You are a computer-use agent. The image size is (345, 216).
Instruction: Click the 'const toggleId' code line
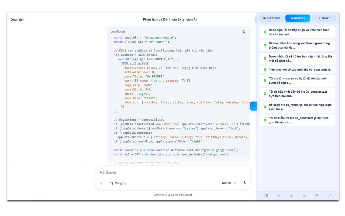pos(145,38)
